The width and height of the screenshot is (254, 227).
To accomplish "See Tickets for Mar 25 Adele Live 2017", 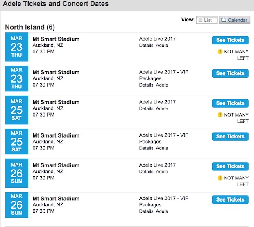I will (x=230, y=103).
